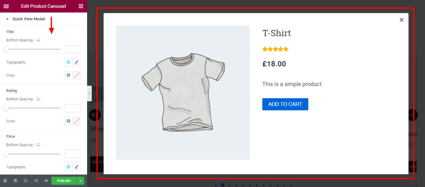Toggle responsive device icon for Title spacing

coord(39,40)
